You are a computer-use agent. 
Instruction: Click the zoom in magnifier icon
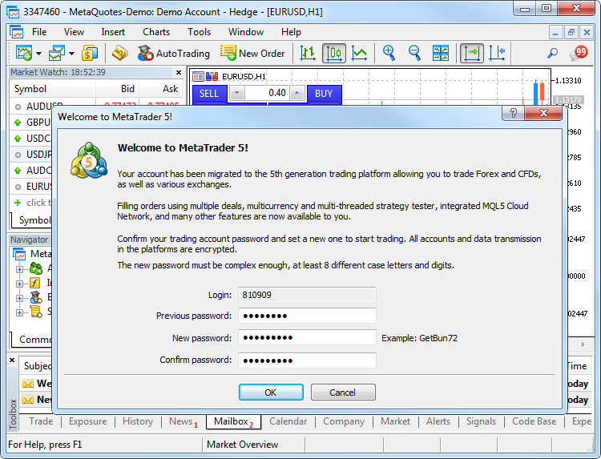(x=389, y=54)
